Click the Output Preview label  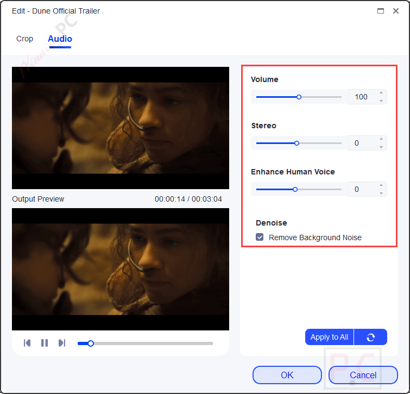[38, 199]
